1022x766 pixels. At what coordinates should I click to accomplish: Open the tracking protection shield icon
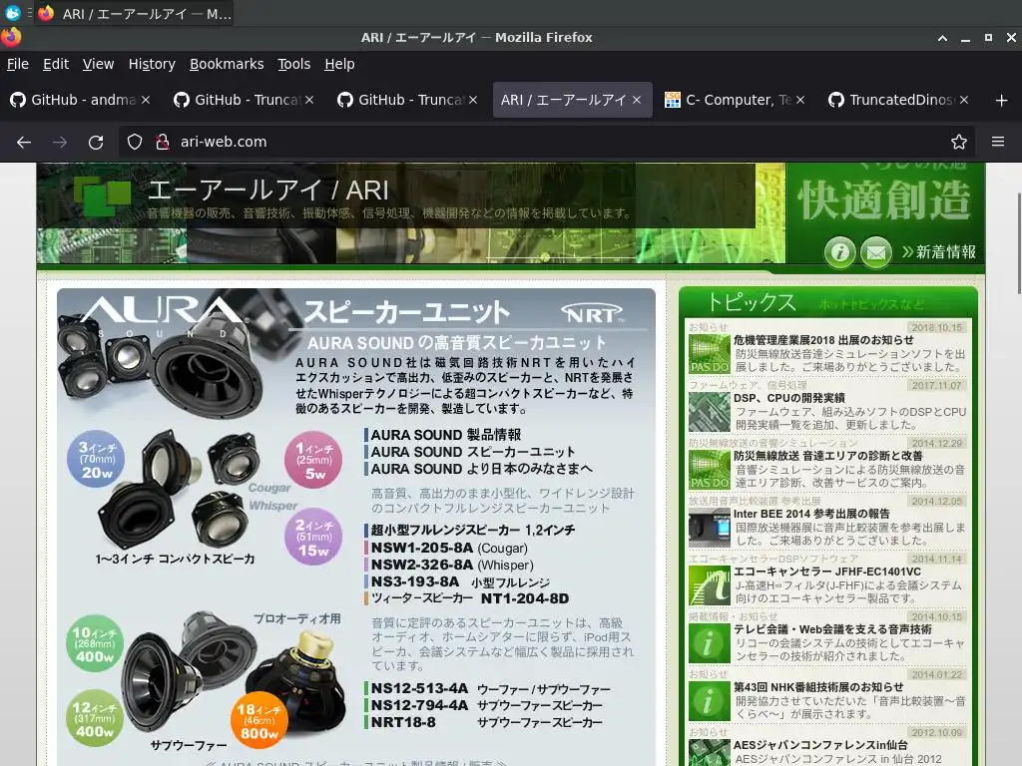pyautogui.click(x=135, y=142)
